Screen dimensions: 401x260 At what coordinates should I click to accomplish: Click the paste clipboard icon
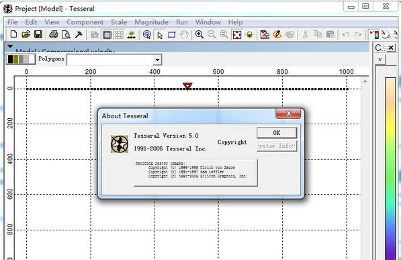pyautogui.click(x=330, y=35)
